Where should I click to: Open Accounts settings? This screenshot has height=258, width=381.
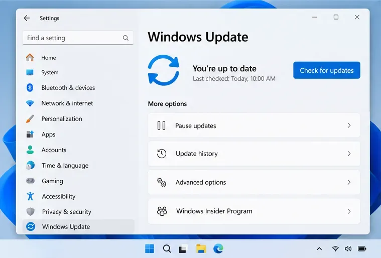[x=78, y=150]
